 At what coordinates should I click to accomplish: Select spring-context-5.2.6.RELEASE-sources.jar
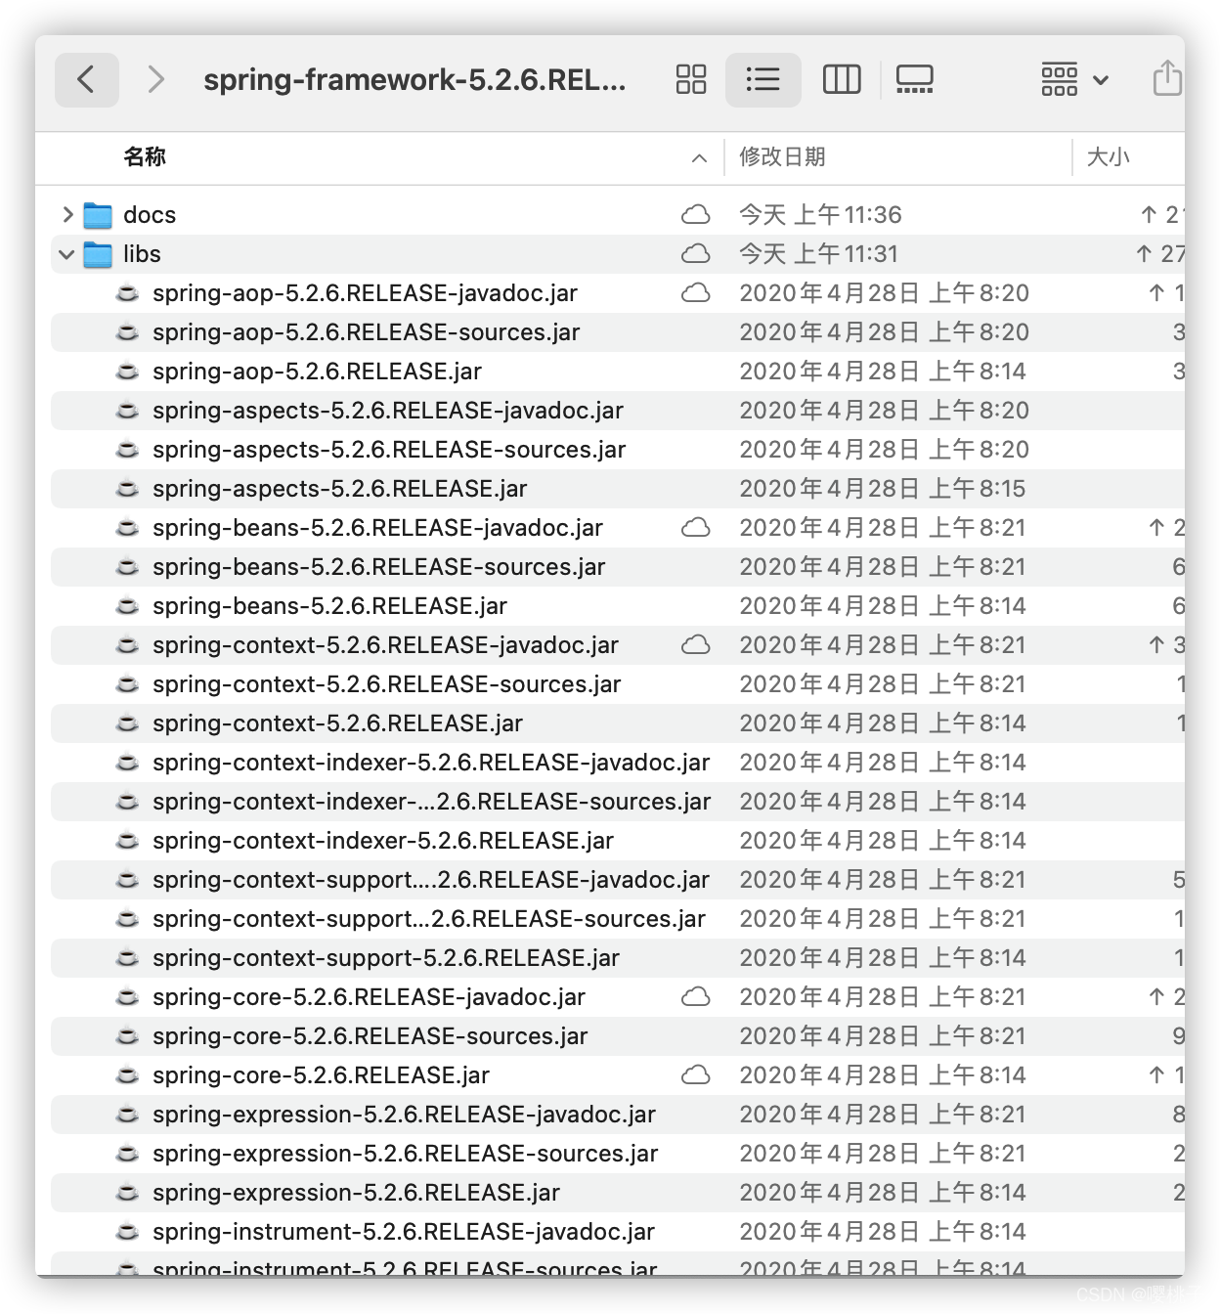[386, 684]
